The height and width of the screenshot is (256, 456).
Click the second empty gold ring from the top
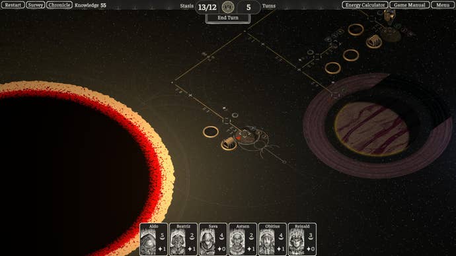tap(351, 55)
